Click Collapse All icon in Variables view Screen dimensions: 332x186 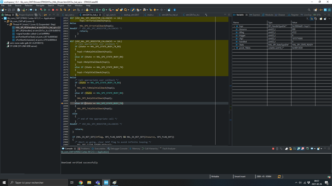tap(315, 19)
